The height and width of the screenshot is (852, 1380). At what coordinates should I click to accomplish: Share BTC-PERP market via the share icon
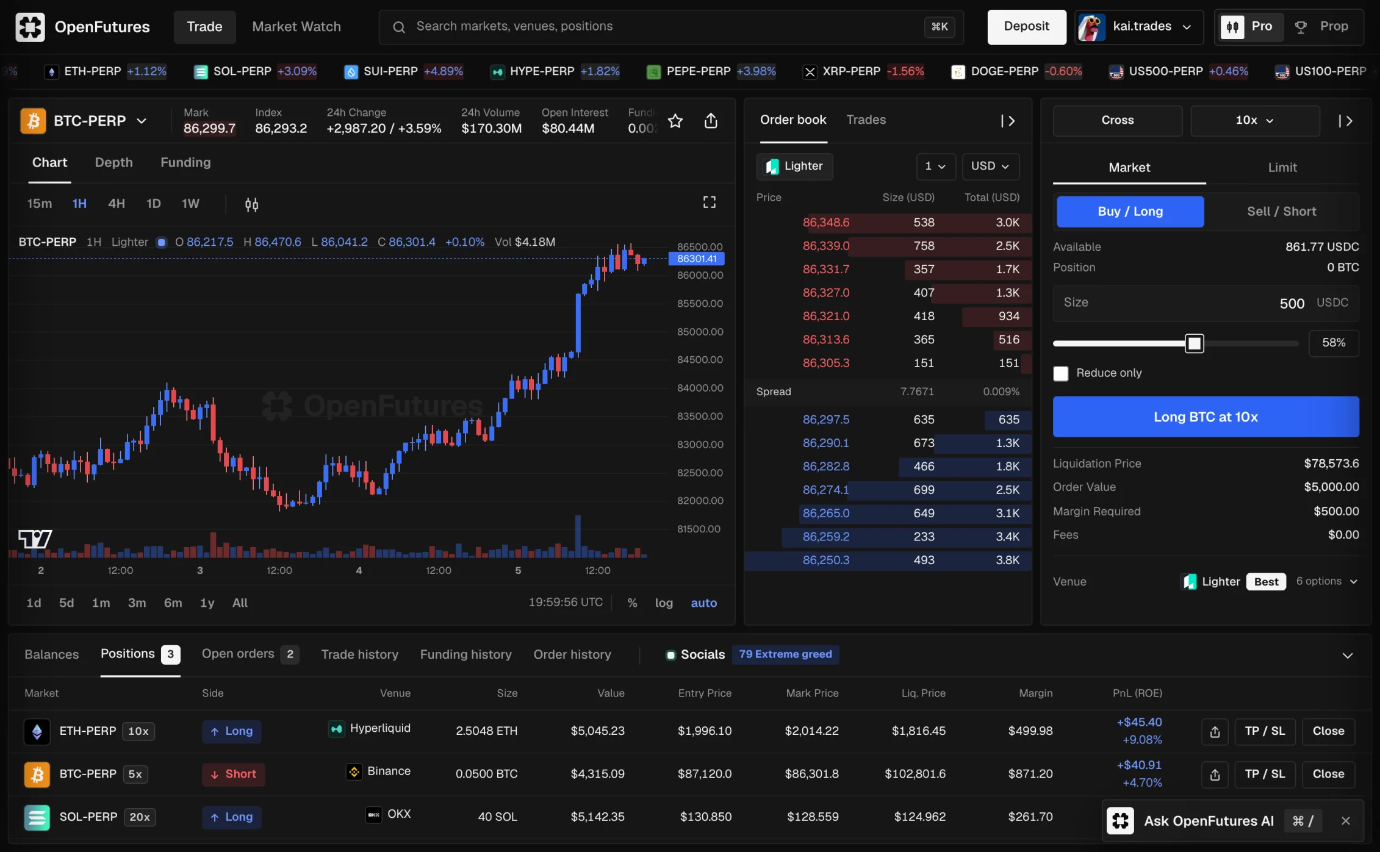click(x=711, y=121)
